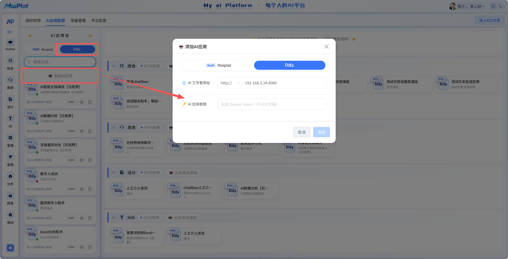Screen dimensions: 508x259
Task: Click the 进入AI工作室 button
Action: 490,20
